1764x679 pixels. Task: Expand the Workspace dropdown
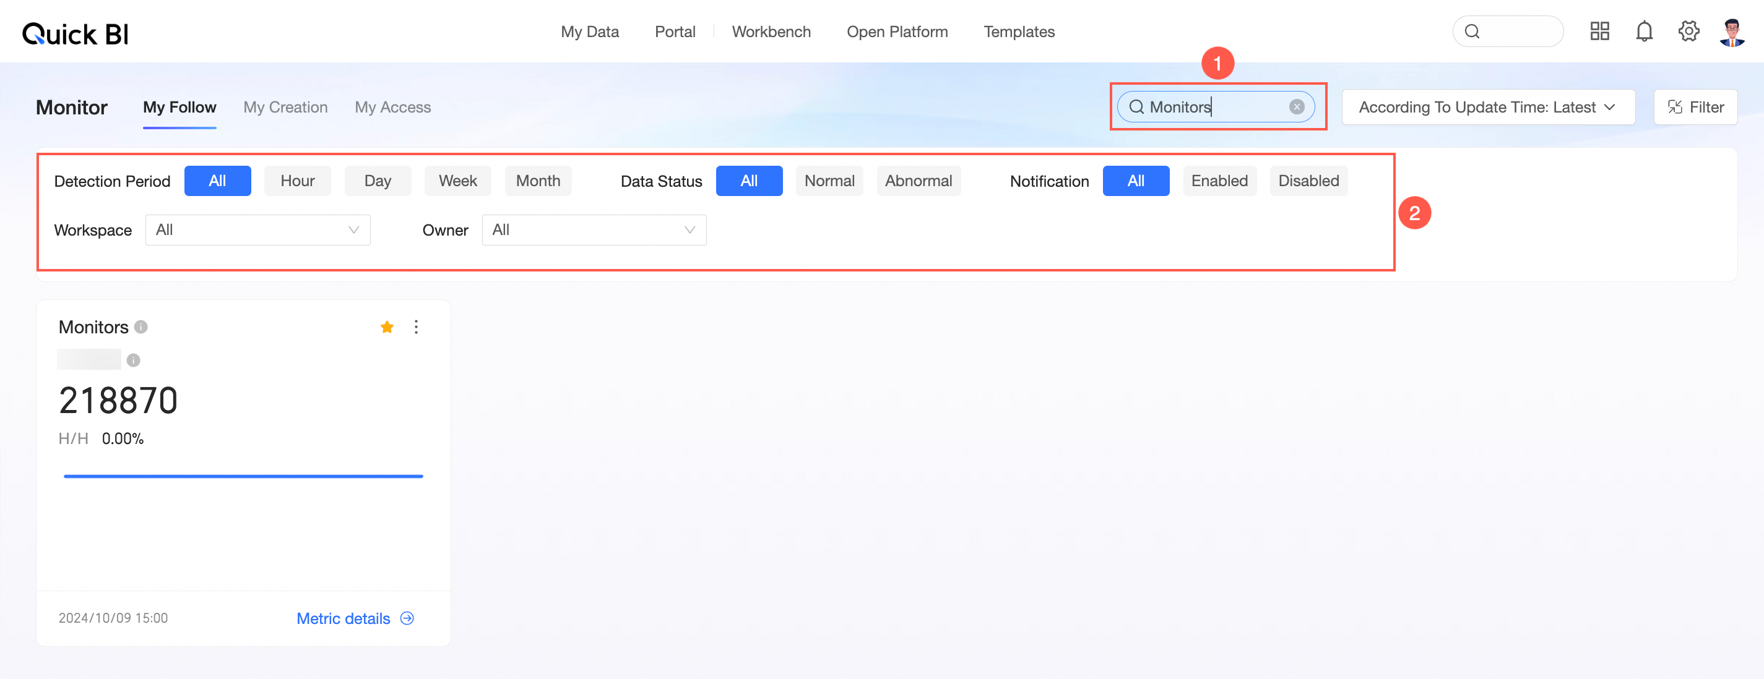(257, 230)
